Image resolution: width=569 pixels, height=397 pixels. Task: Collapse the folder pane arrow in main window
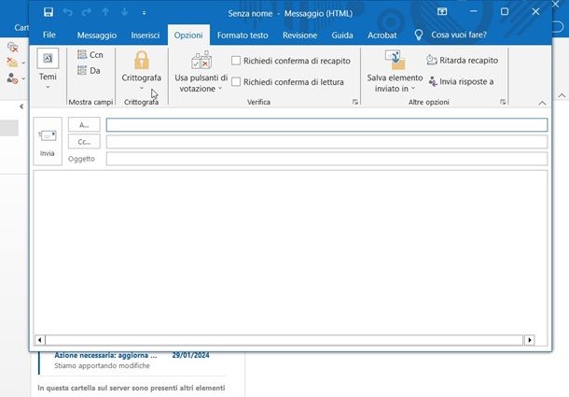coord(21,106)
